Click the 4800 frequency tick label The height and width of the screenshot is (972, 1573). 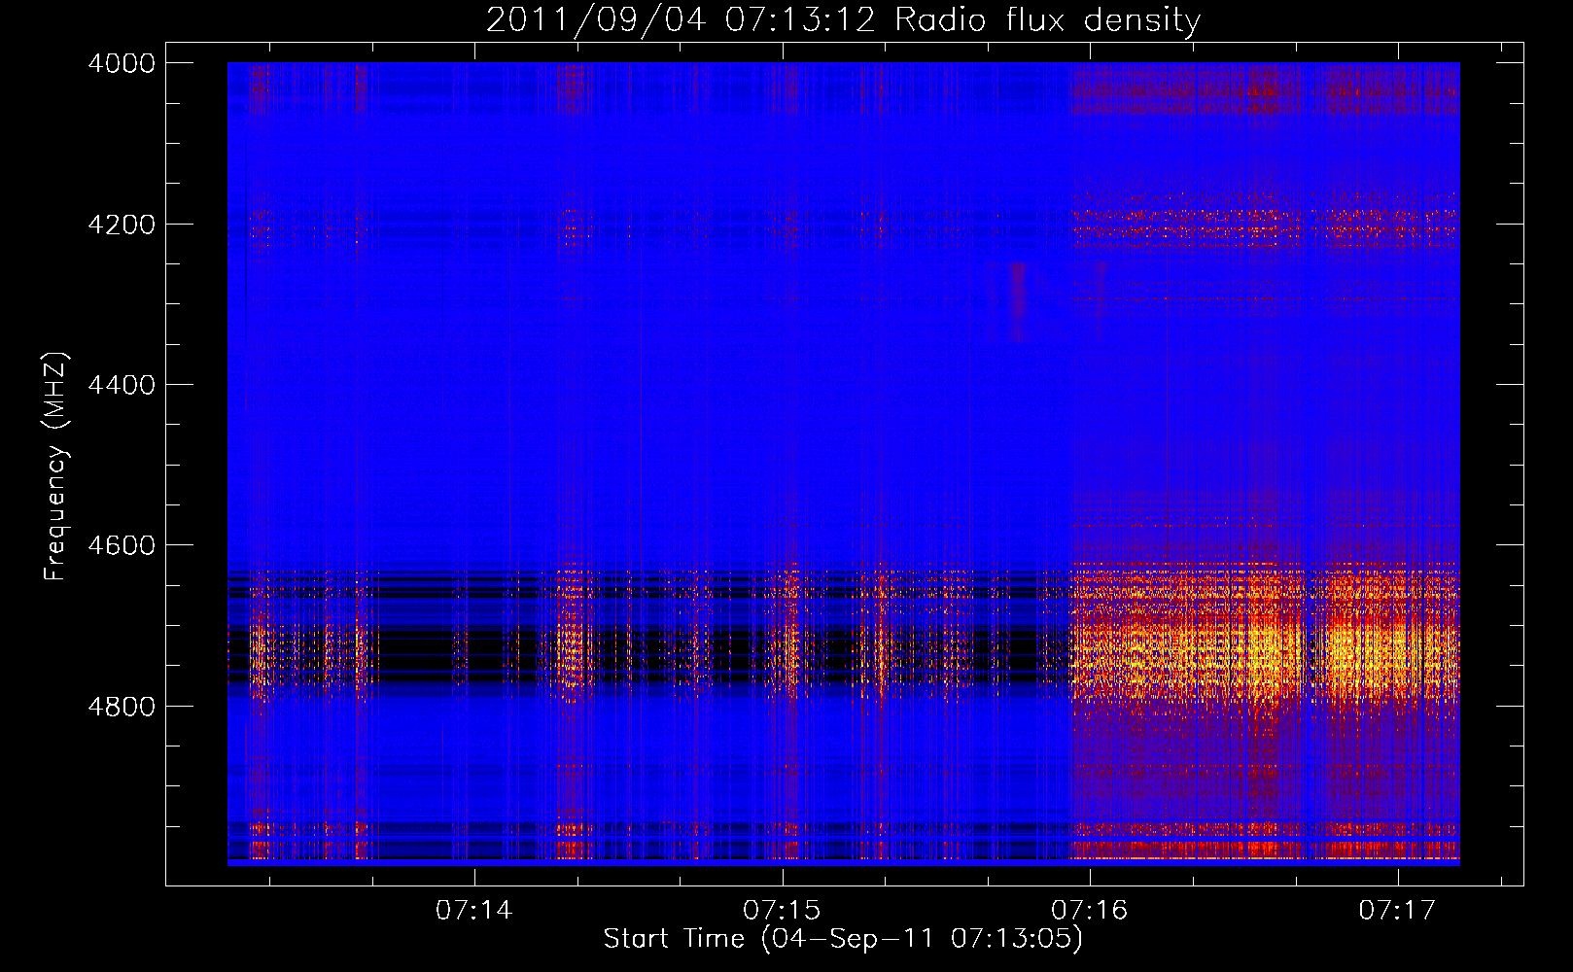(122, 707)
